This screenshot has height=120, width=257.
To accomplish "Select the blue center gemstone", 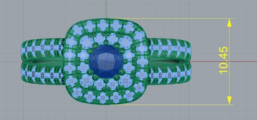I will coord(106,62).
